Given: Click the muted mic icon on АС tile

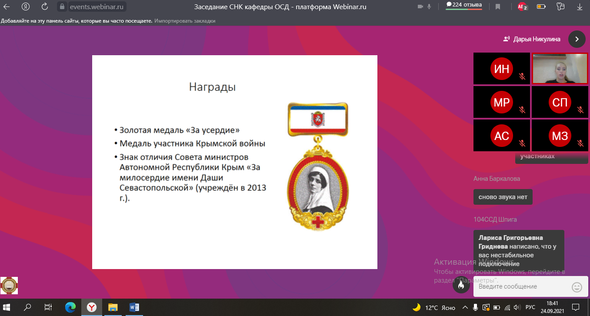Looking at the screenshot, I should pyautogui.click(x=522, y=143).
